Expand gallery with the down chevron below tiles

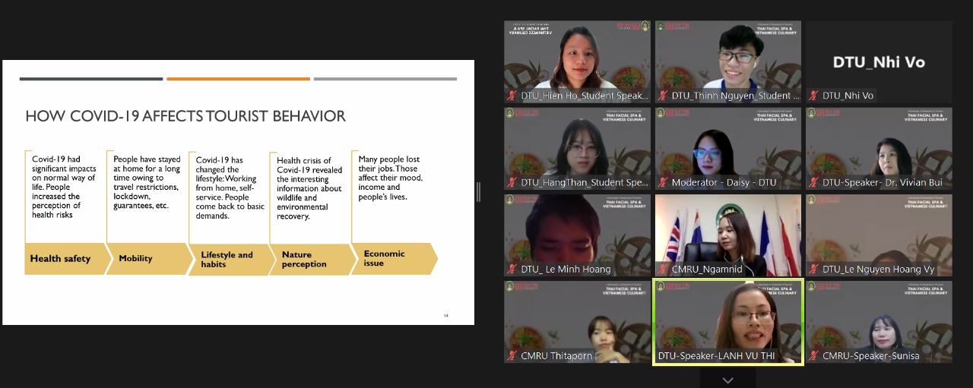tap(727, 380)
